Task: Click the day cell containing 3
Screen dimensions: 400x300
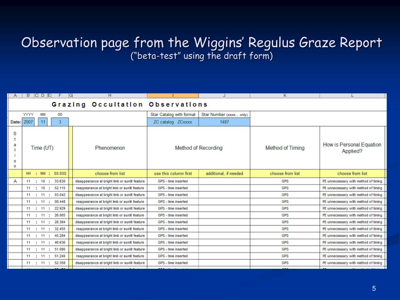Action: [60, 122]
